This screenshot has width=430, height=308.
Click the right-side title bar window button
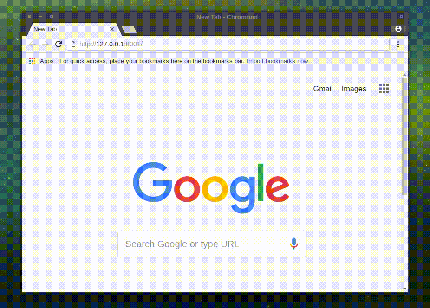coord(402,17)
